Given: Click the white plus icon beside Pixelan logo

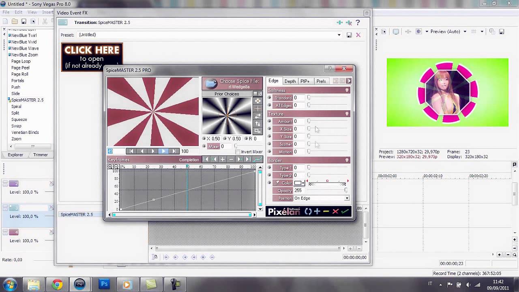Looking at the screenshot, I should pos(317,211).
